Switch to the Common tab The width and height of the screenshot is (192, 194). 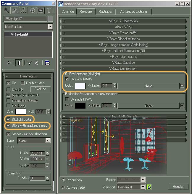pyautogui.click(x=67, y=12)
